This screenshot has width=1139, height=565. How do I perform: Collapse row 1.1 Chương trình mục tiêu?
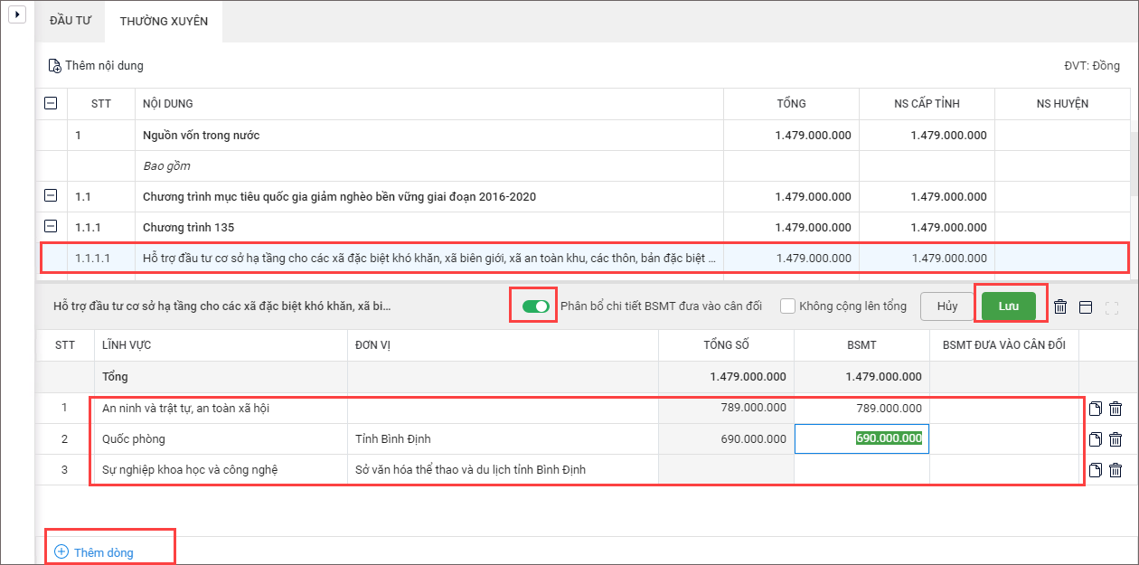click(52, 196)
